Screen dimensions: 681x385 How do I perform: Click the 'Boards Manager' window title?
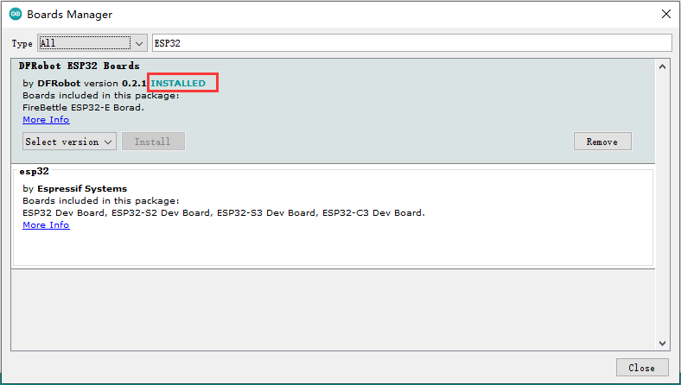(69, 15)
